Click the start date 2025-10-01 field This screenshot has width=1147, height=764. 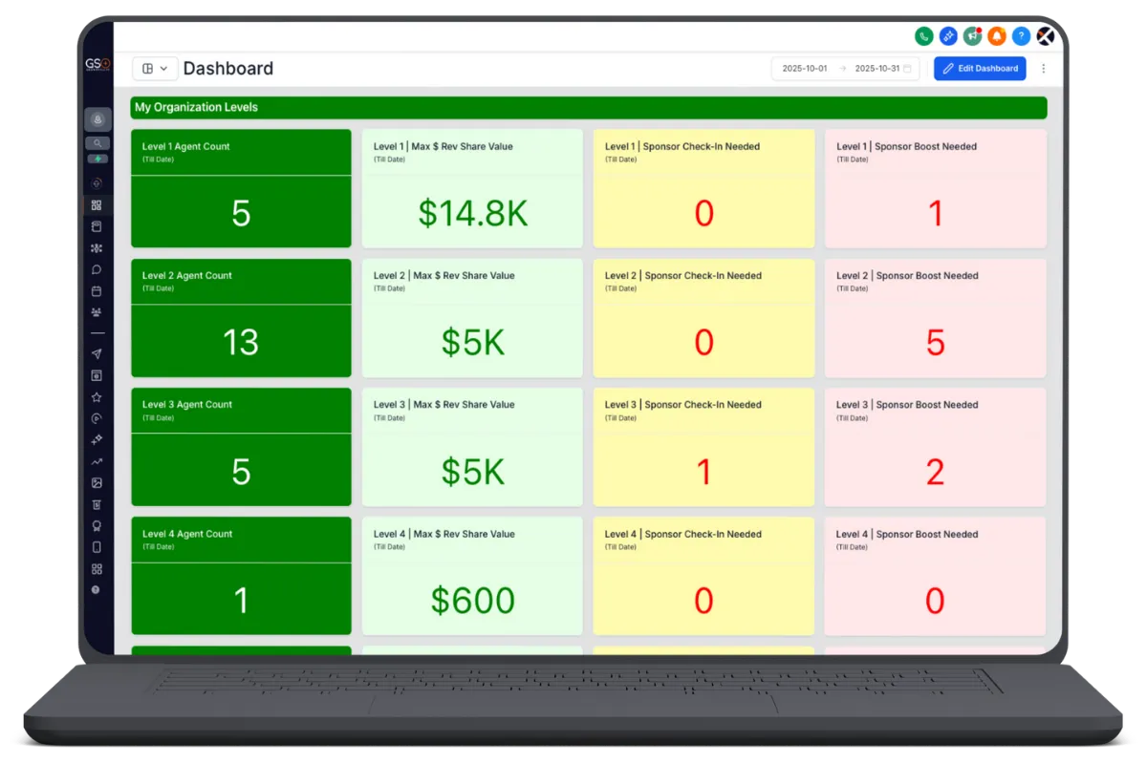point(804,69)
